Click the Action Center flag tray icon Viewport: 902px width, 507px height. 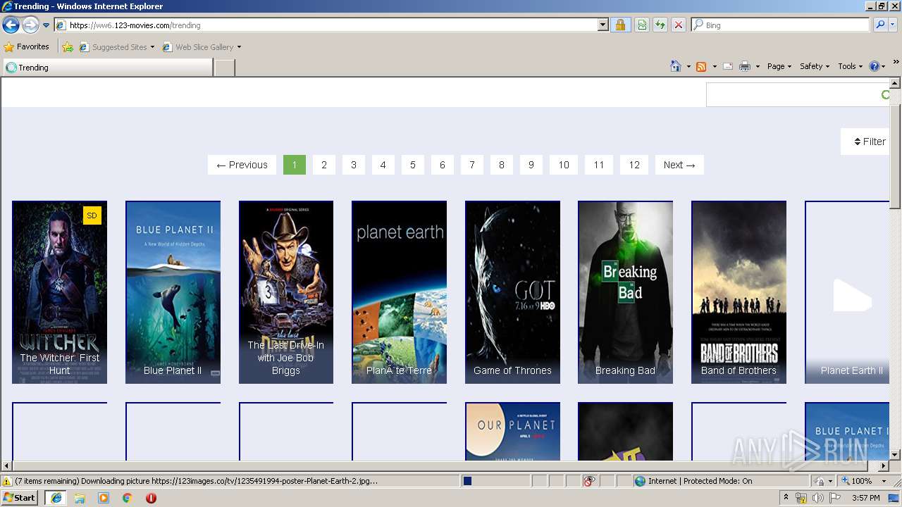pos(835,498)
